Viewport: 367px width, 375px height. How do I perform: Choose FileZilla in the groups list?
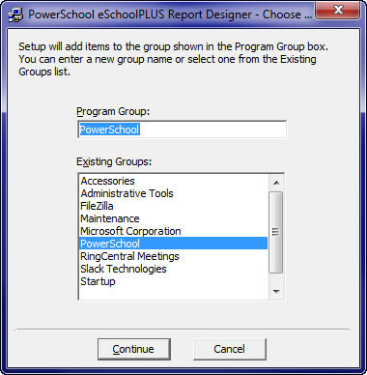173,206
